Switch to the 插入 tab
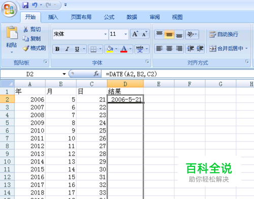This screenshot has height=199, width=254. pyautogui.click(x=53, y=17)
